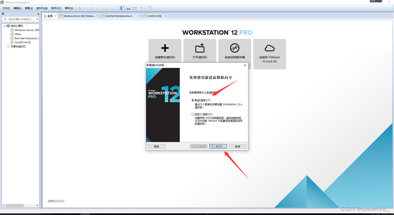The width and height of the screenshot is (394, 215).
Task: Click the VMware Workstation title bar app icon
Action: click(2, 2)
